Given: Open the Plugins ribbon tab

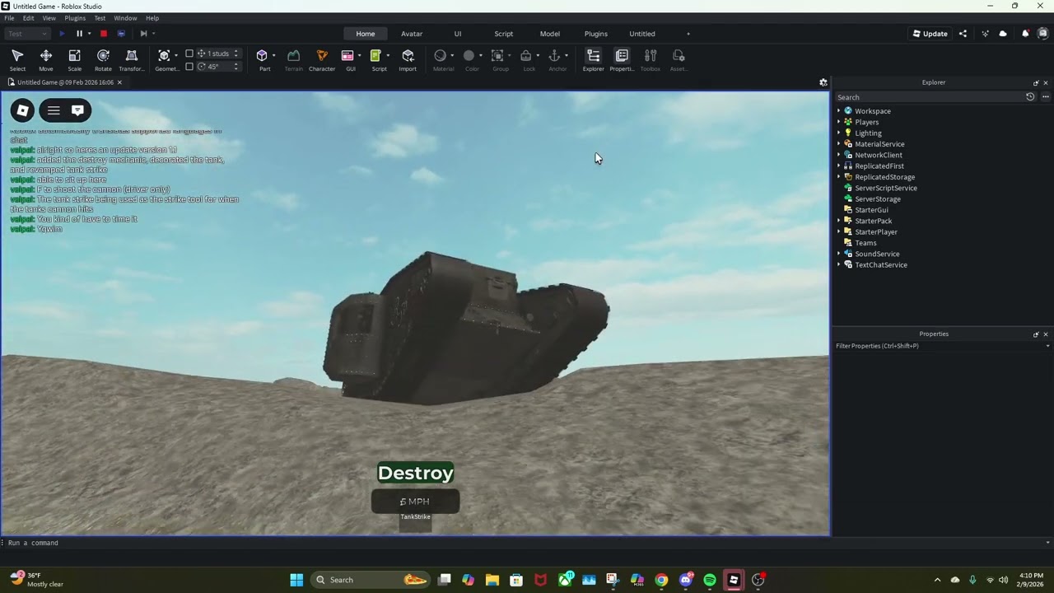Looking at the screenshot, I should coord(596,34).
